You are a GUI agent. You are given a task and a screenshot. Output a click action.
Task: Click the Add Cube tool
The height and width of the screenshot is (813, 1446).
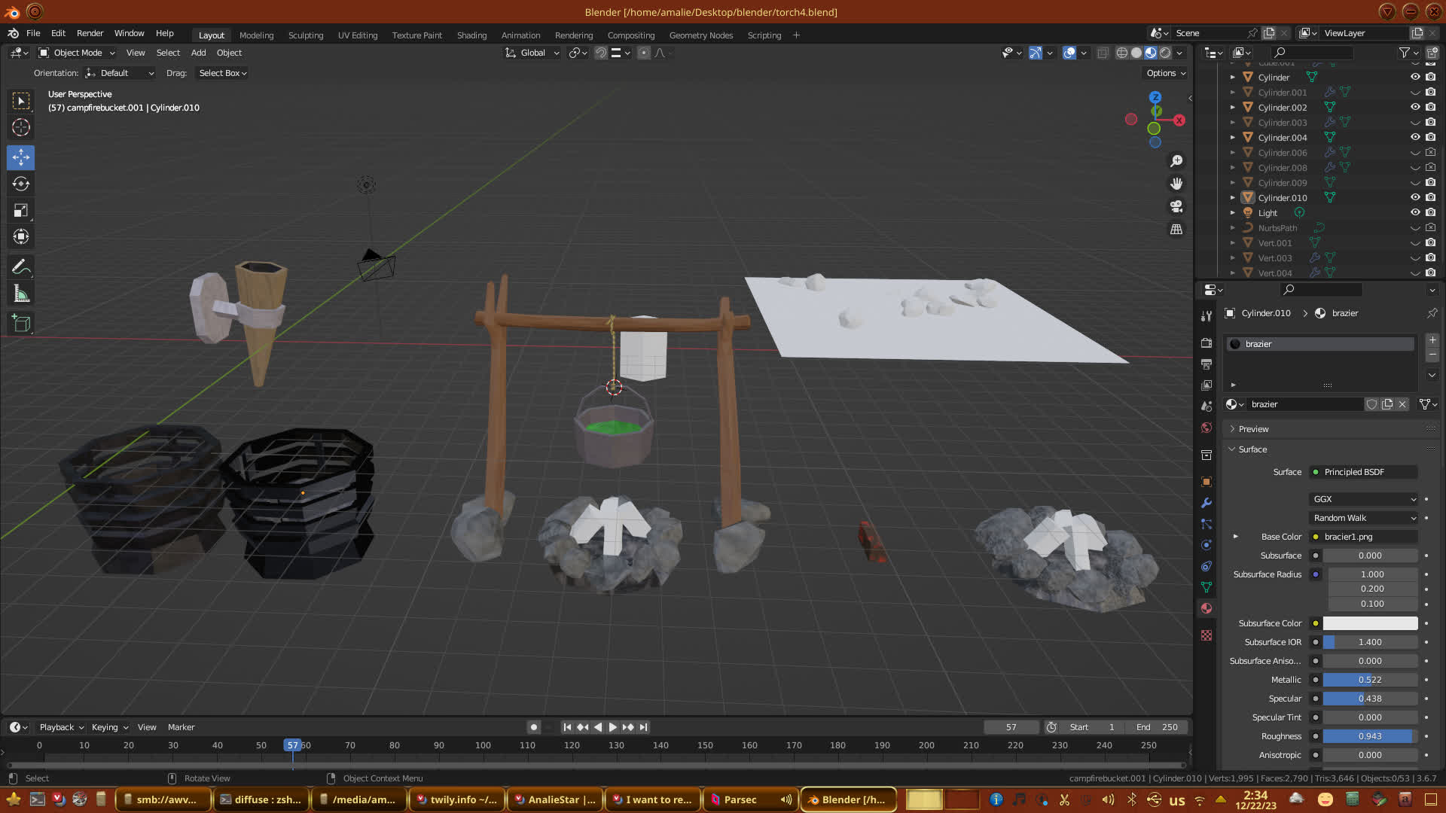pos(21,324)
